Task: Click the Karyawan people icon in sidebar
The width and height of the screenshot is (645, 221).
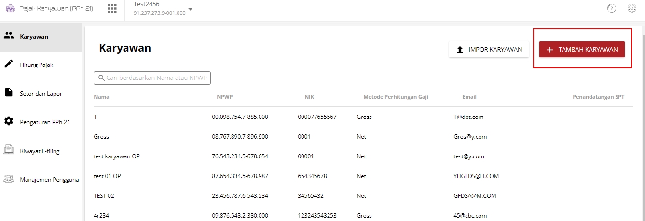Action: pyautogui.click(x=8, y=36)
